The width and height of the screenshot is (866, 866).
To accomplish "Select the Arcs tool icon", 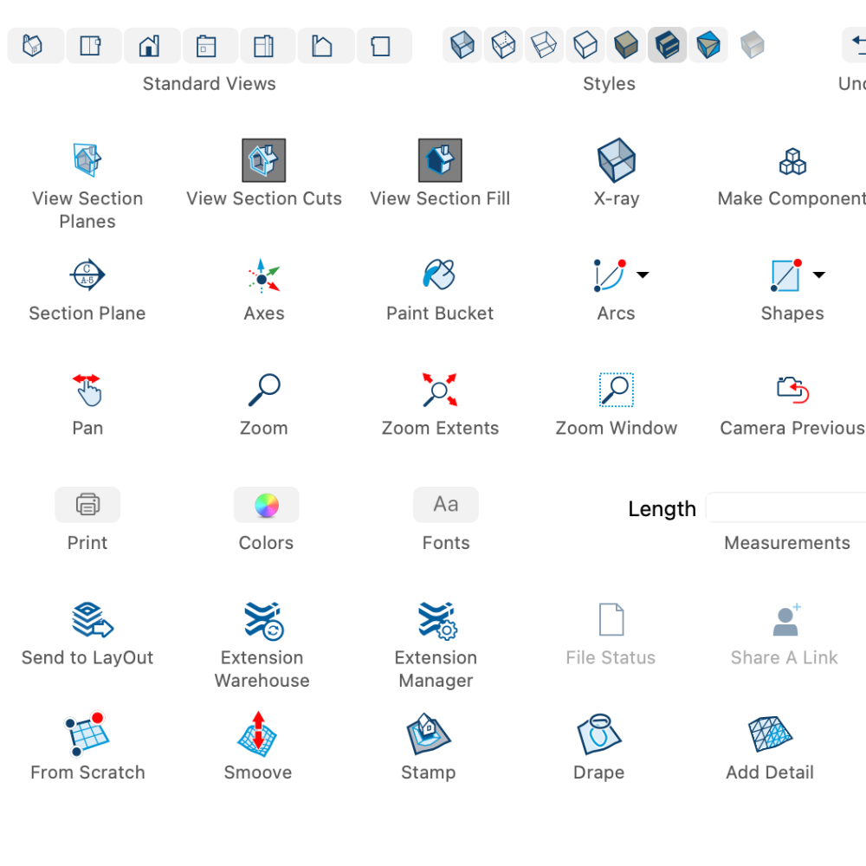I will (x=610, y=275).
